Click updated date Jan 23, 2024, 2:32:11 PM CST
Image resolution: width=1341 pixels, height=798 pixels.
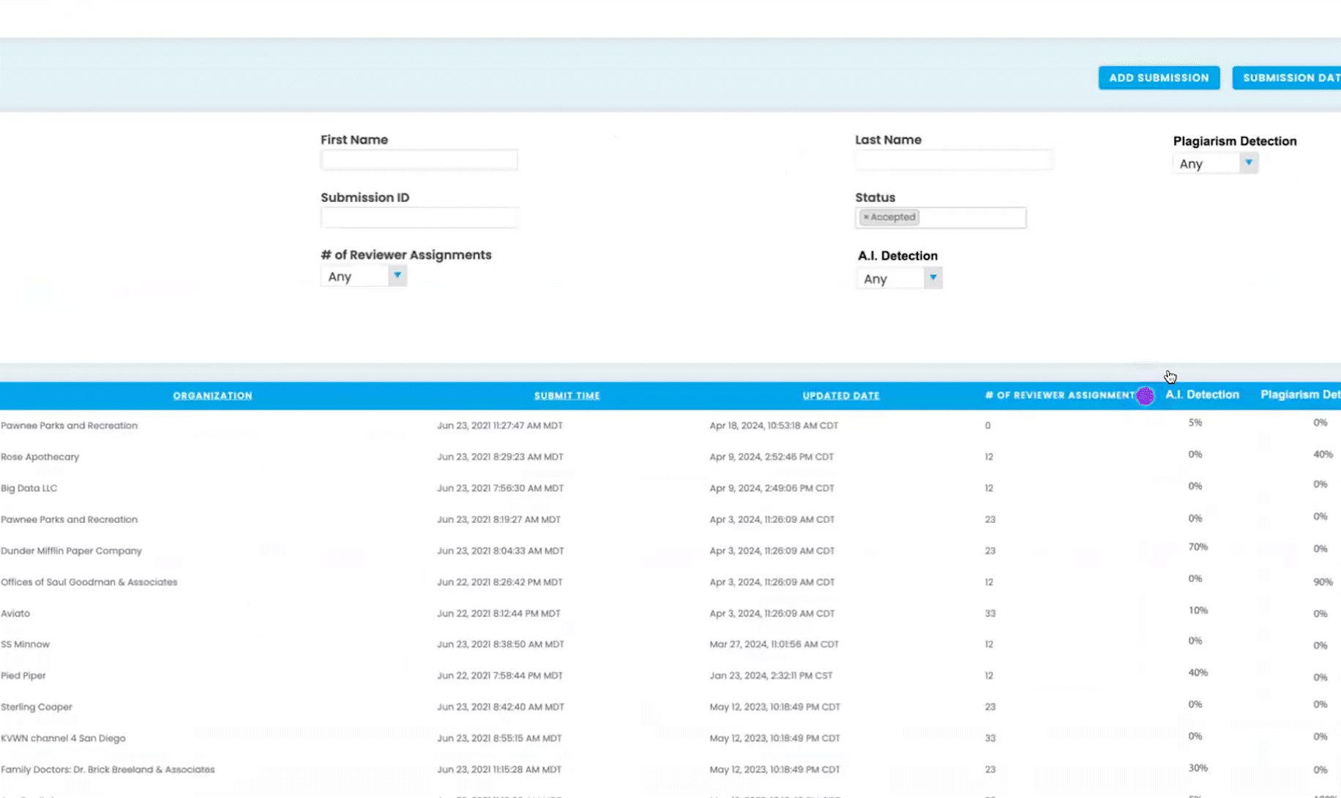(x=771, y=676)
